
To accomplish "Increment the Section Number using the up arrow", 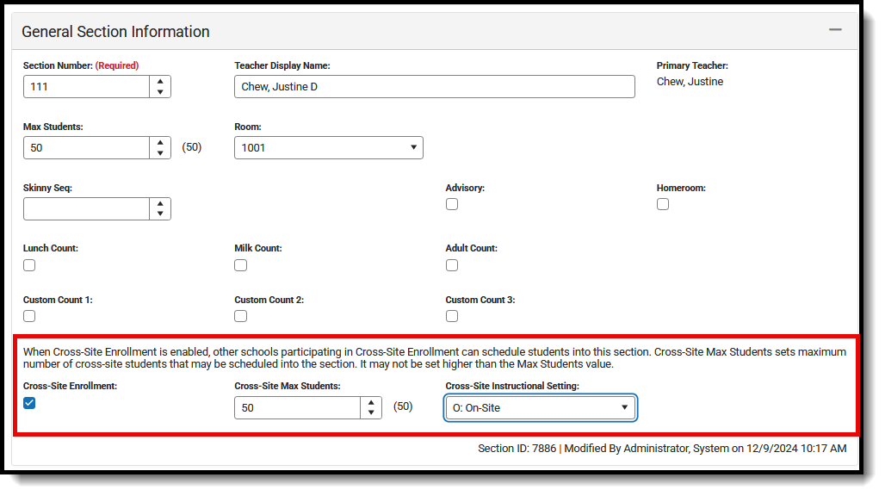I will (x=160, y=82).
